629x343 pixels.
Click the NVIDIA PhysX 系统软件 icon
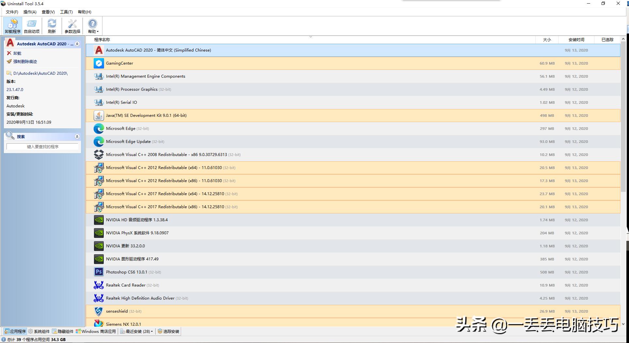[99, 233]
